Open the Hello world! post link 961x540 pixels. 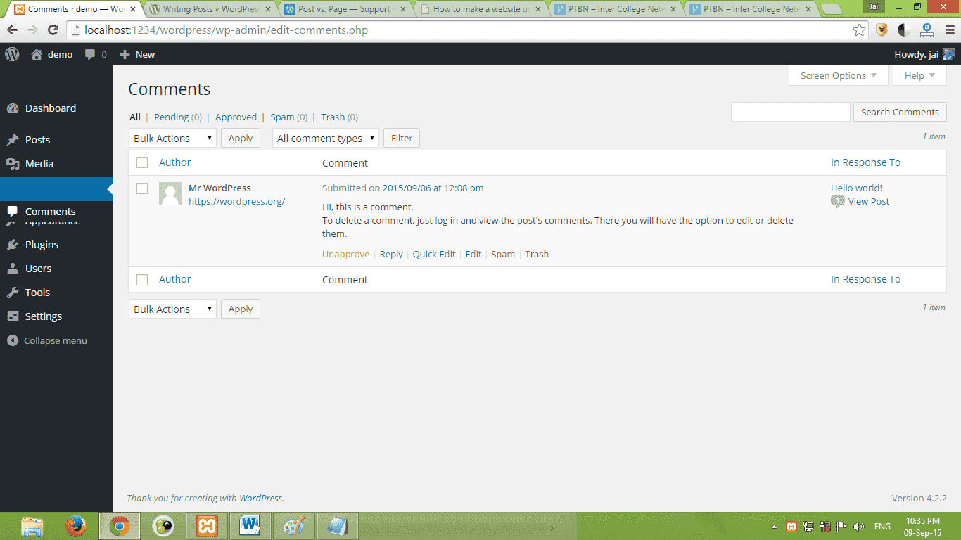click(x=856, y=188)
